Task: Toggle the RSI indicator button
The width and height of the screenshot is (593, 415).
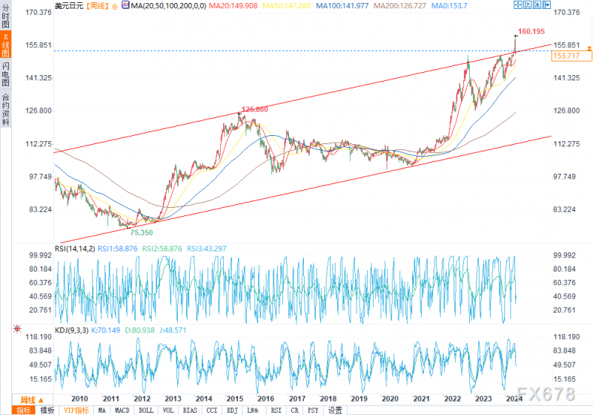Action: (x=276, y=411)
